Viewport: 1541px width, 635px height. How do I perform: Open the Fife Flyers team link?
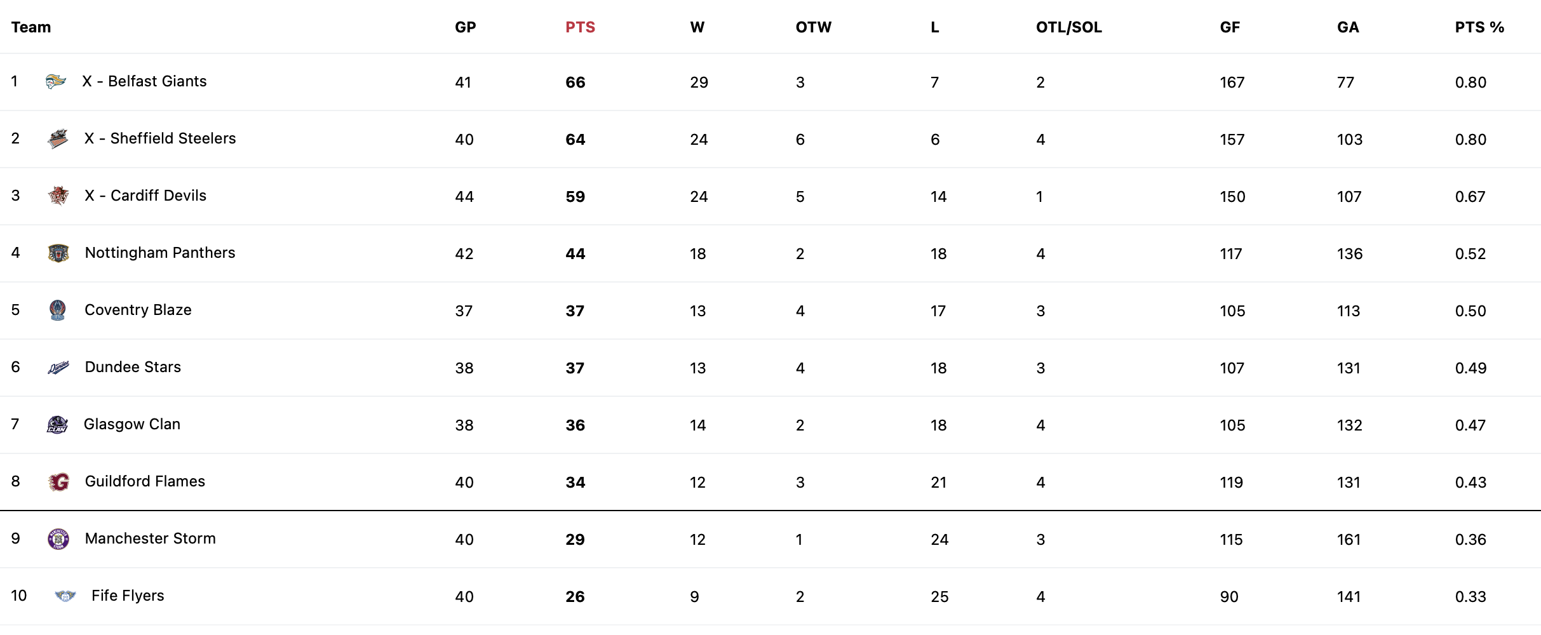(x=128, y=596)
